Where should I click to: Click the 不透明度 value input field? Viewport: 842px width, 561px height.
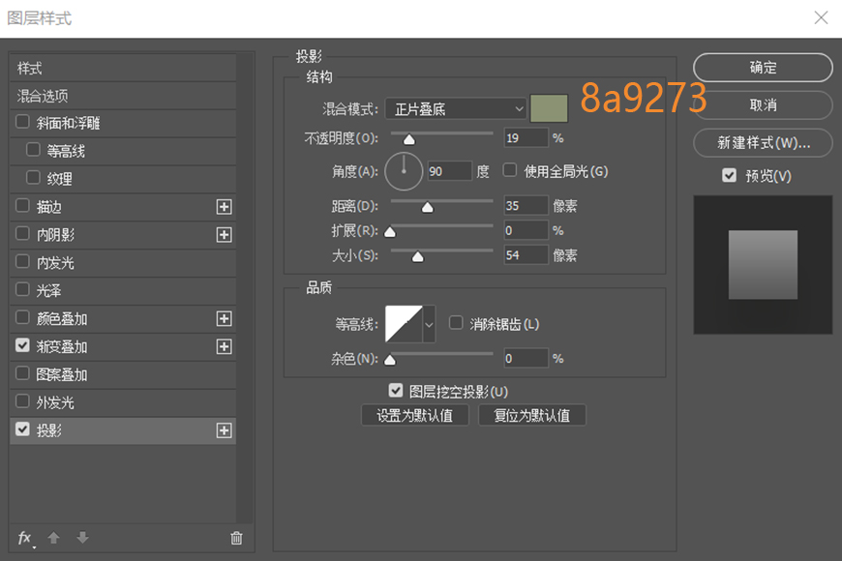click(526, 136)
